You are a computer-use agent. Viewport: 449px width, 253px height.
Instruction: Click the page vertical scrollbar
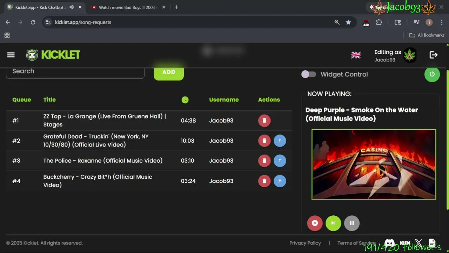[x=447, y=141]
